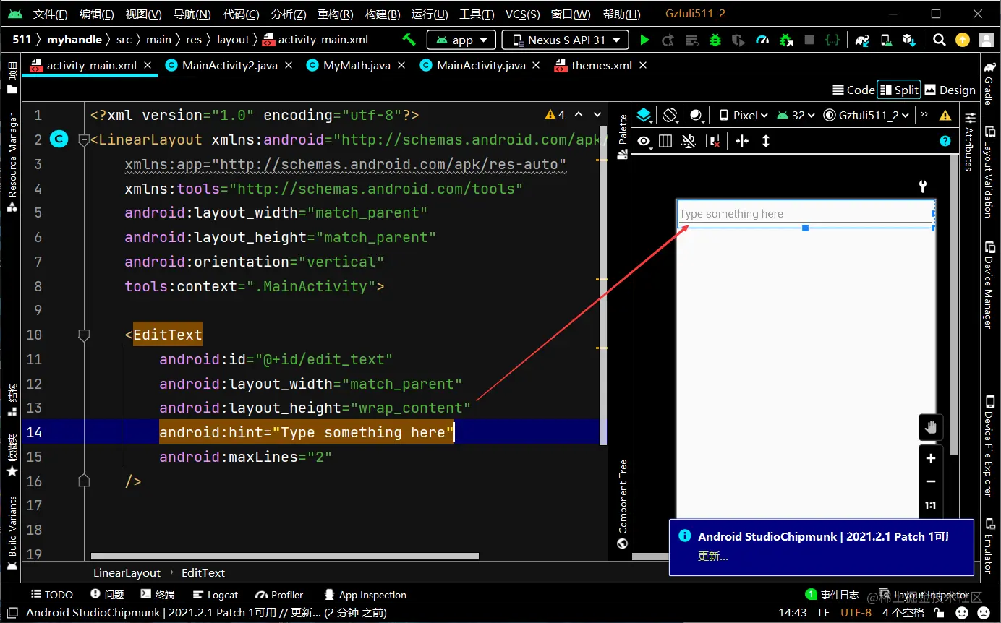Click the horizontal scrollbar in code editor
The height and width of the screenshot is (623, 1001).
pyautogui.click(x=285, y=557)
